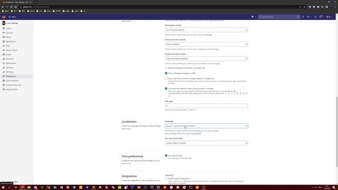Open the user avatar menu in navbar
The height and width of the screenshot is (190, 338).
(329, 17)
